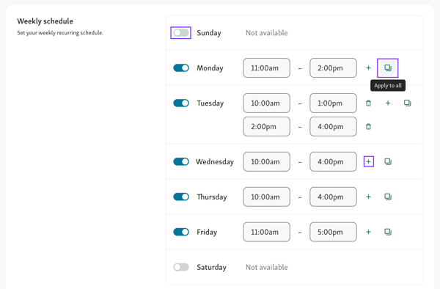Add a time slot to Friday
Image resolution: width=440 pixels, height=289 pixels.
(368, 232)
